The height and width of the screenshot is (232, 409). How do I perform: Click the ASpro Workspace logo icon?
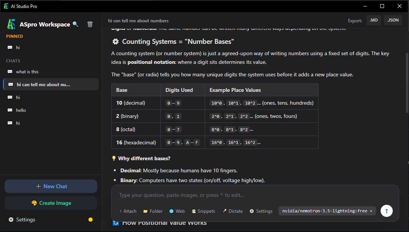[x=11, y=24]
